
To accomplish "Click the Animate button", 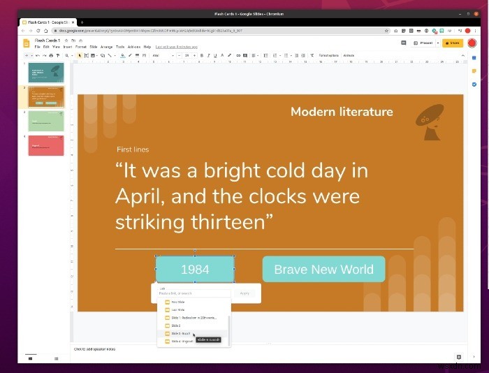I will [x=349, y=55].
